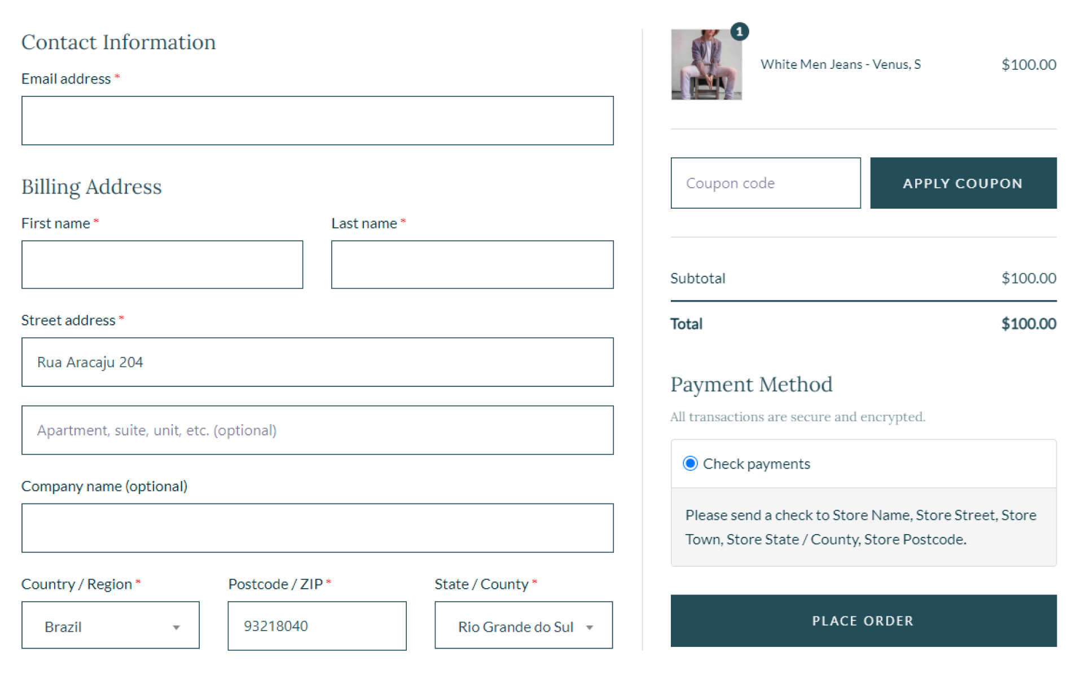Click the Rio Grande do Sul state selector
Viewport: 1081px width, 679px height.
523,625
